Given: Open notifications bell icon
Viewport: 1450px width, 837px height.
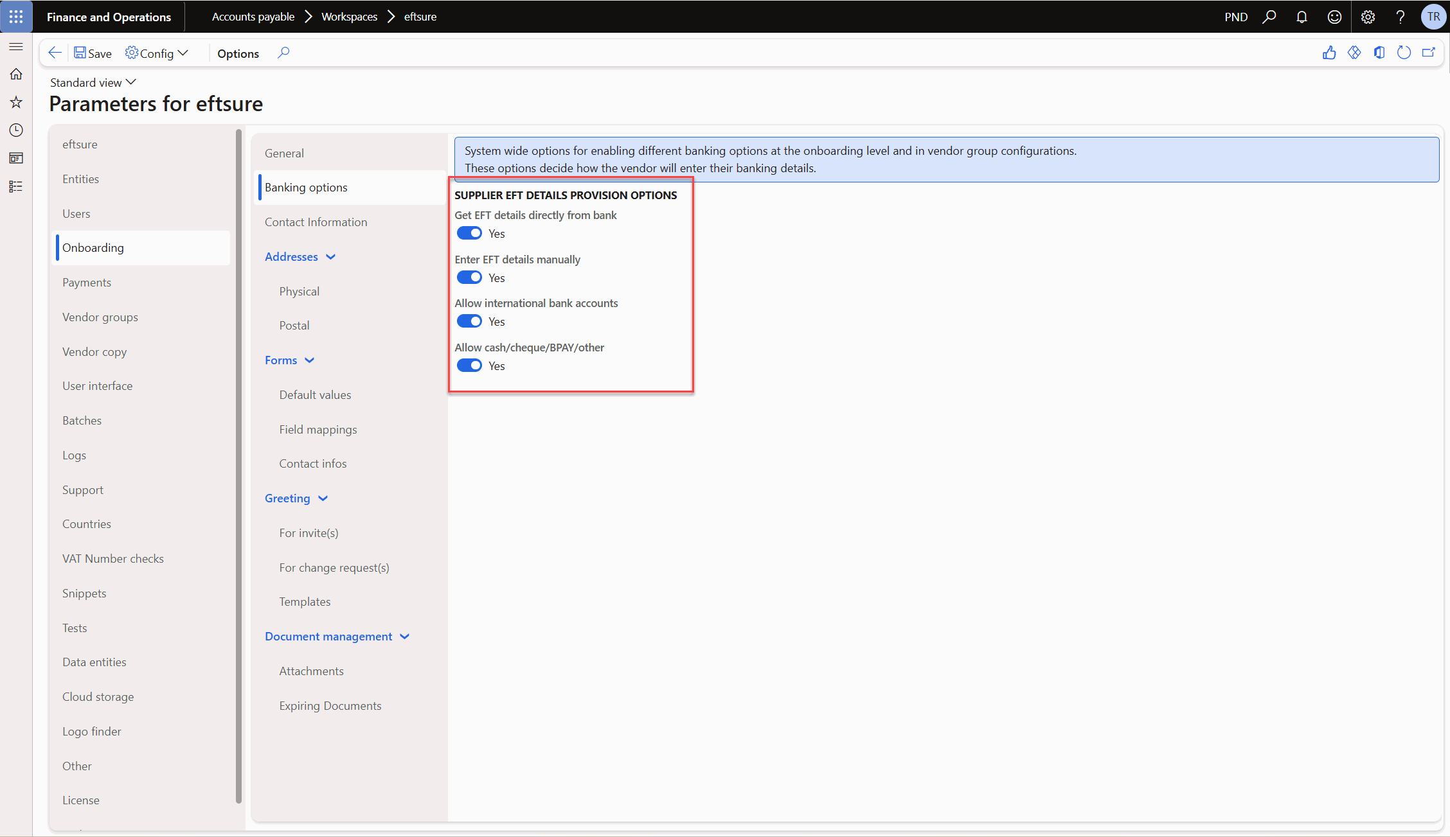Looking at the screenshot, I should click(x=1302, y=17).
